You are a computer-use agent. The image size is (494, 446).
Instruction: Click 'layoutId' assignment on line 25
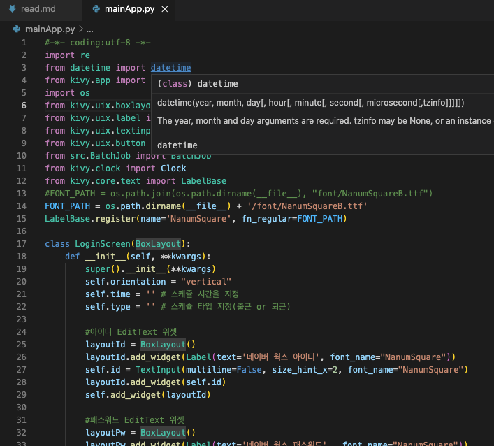click(106, 345)
